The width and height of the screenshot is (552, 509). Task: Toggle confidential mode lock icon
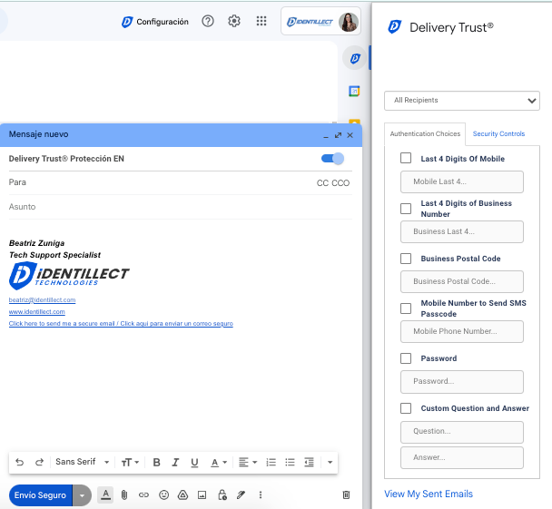click(x=222, y=494)
